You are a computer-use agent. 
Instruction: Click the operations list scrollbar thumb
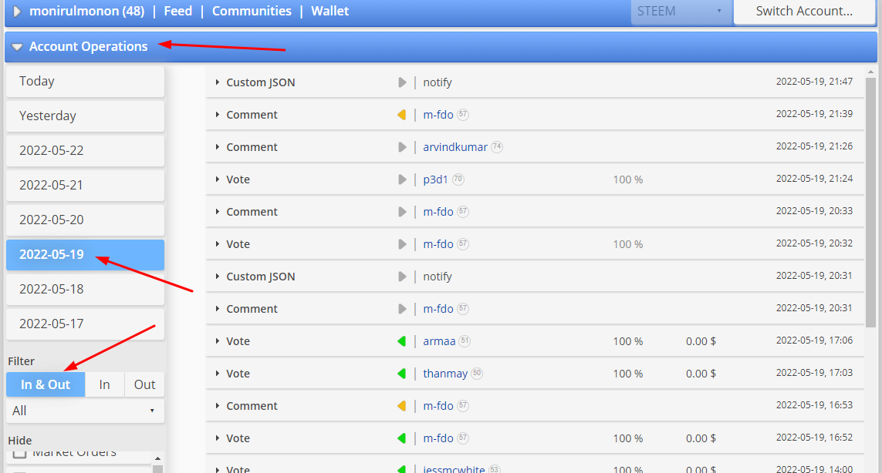pos(870,203)
